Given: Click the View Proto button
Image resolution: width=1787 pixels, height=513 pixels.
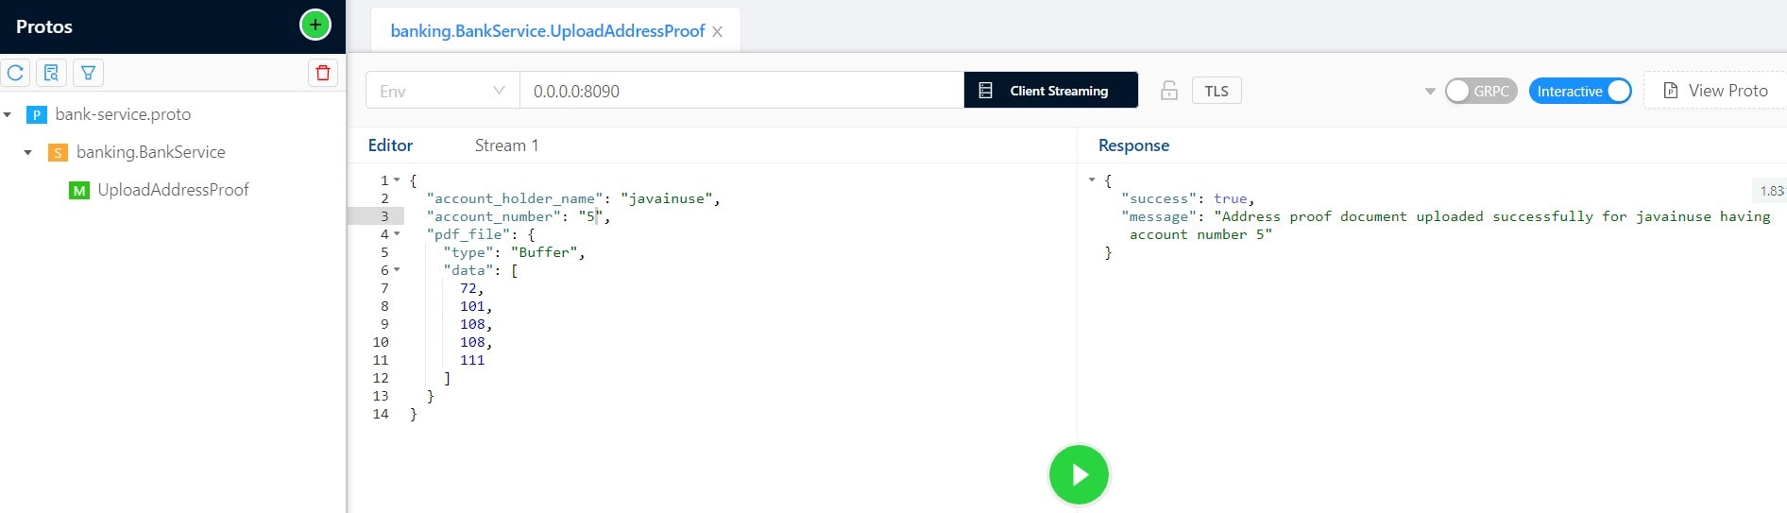Looking at the screenshot, I should point(1715,91).
